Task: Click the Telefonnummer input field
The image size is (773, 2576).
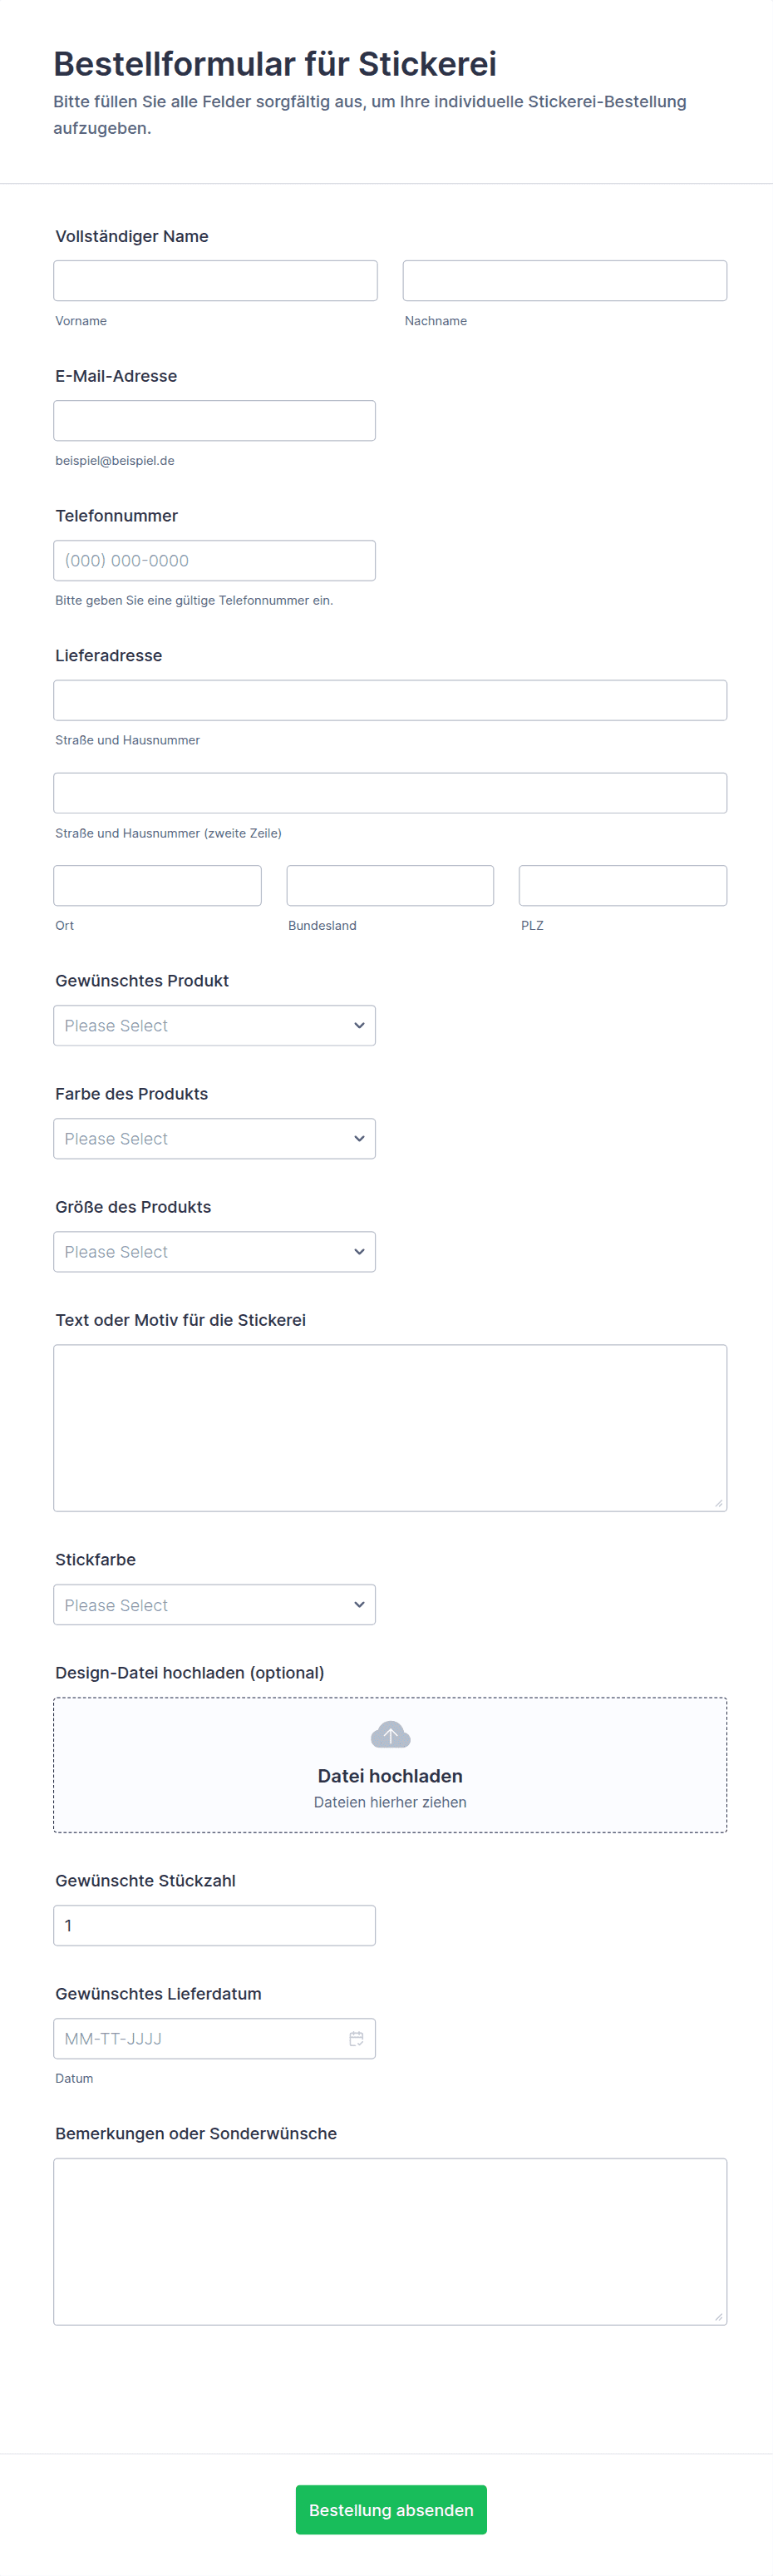Action: (x=214, y=561)
